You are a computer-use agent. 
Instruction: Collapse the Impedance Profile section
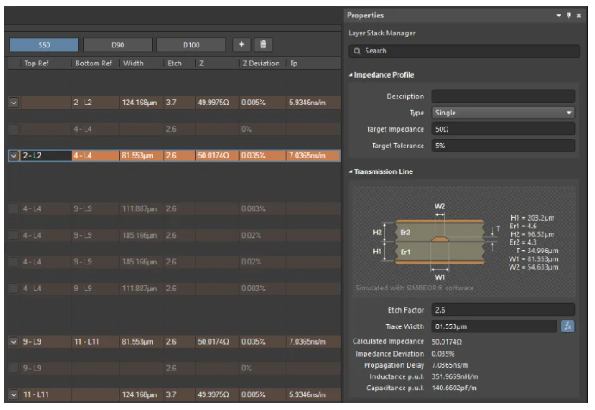[x=350, y=75]
